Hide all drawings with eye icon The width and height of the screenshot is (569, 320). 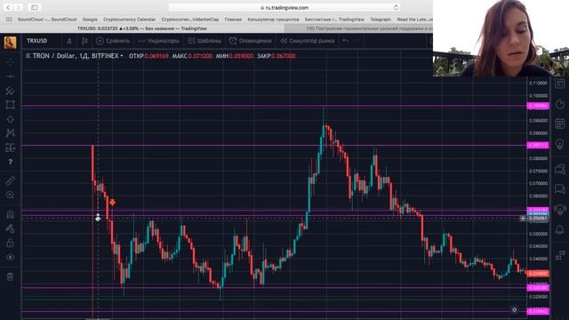(x=10, y=258)
